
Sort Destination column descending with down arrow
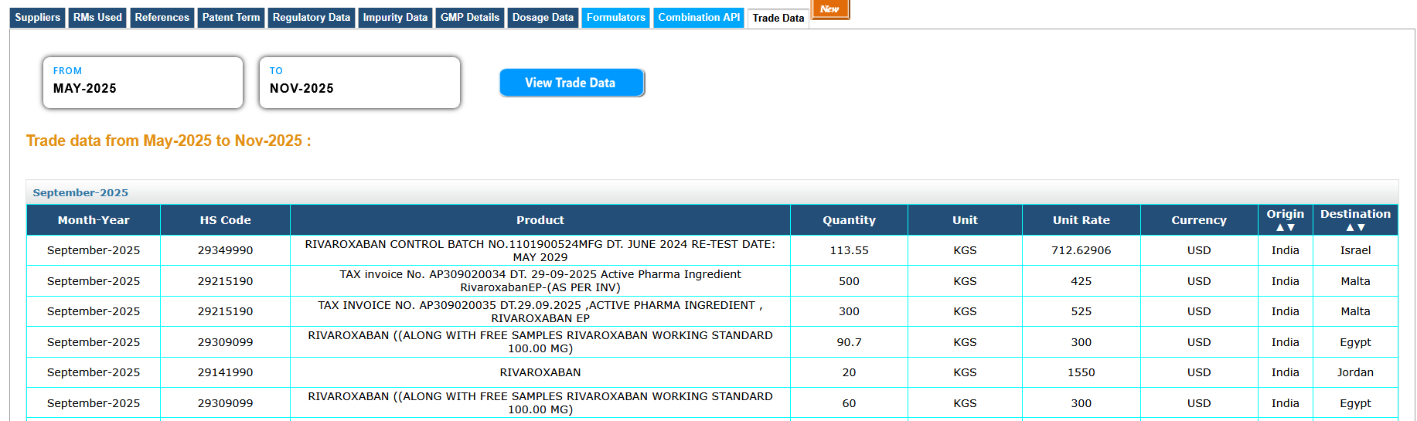click(x=1361, y=228)
